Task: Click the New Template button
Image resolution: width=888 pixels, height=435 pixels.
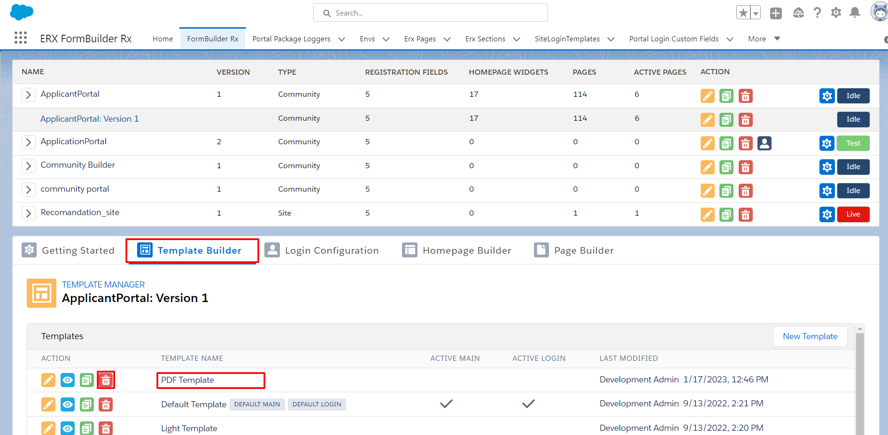Action: pyautogui.click(x=810, y=336)
